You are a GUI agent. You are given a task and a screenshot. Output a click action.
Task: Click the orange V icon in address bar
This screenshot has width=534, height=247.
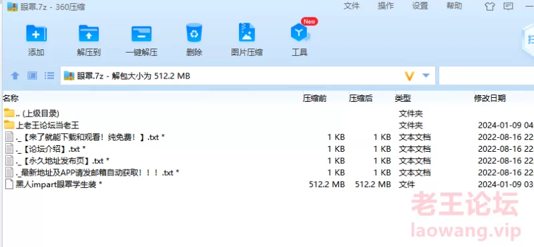click(x=409, y=76)
